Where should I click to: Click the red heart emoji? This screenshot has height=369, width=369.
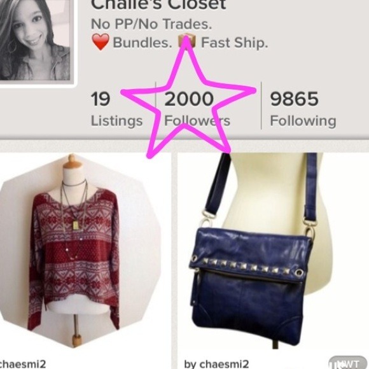pyautogui.click(x=101, y=42)
